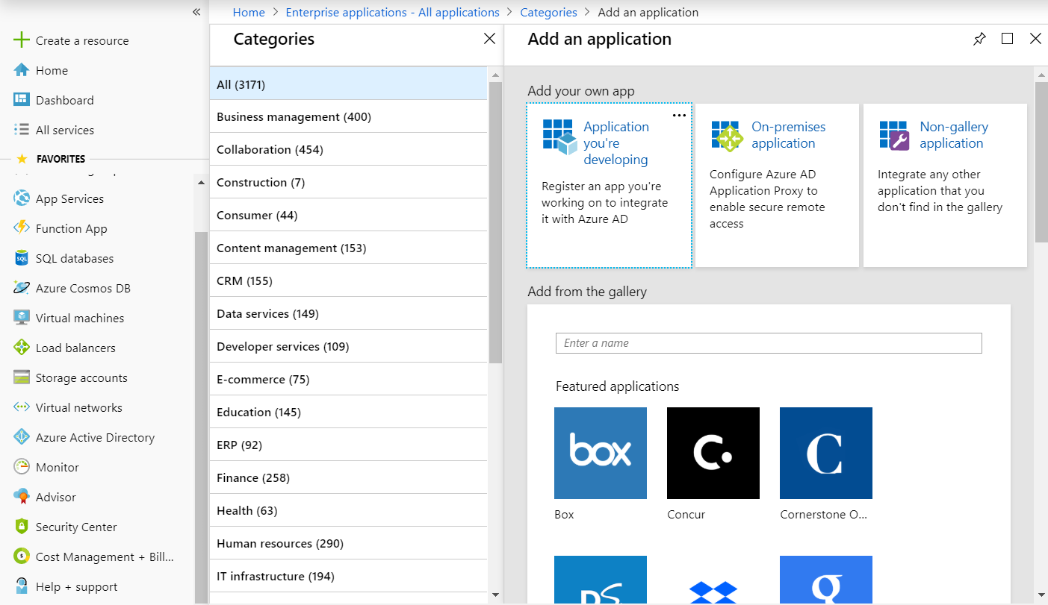The height and width of the screenshot is (605, 1048).
Task: Select the Box featured application
Action: (x=601, y=453)
